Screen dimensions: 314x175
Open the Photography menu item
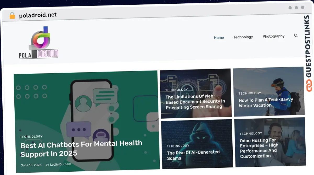click(273, 36)
